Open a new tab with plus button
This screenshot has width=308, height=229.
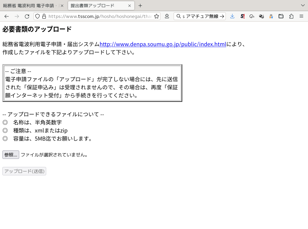[x=140, y=6]
